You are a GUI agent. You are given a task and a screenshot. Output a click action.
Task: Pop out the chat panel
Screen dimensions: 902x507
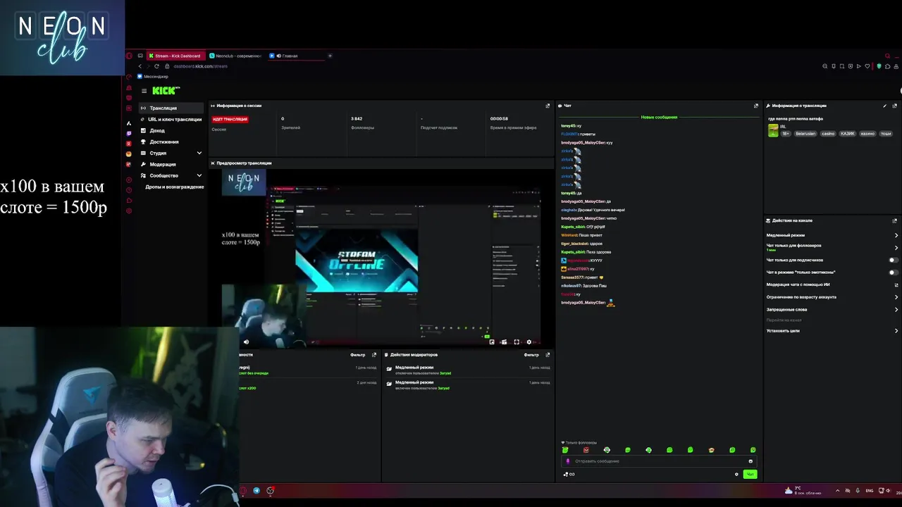click(756, 106)
